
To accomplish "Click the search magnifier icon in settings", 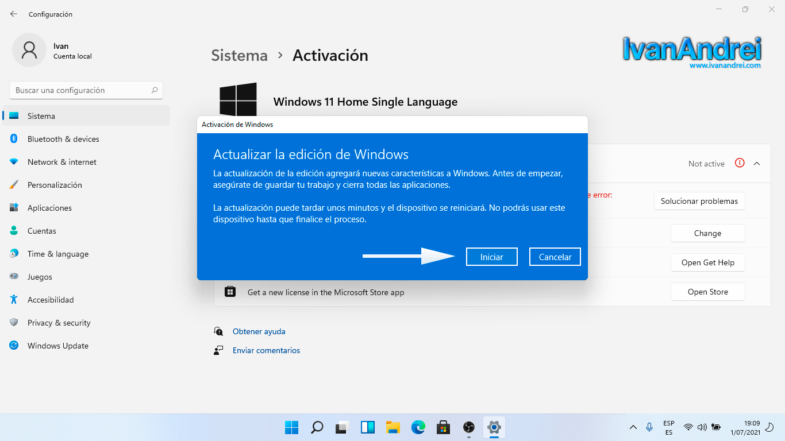I will pos(155,90).
